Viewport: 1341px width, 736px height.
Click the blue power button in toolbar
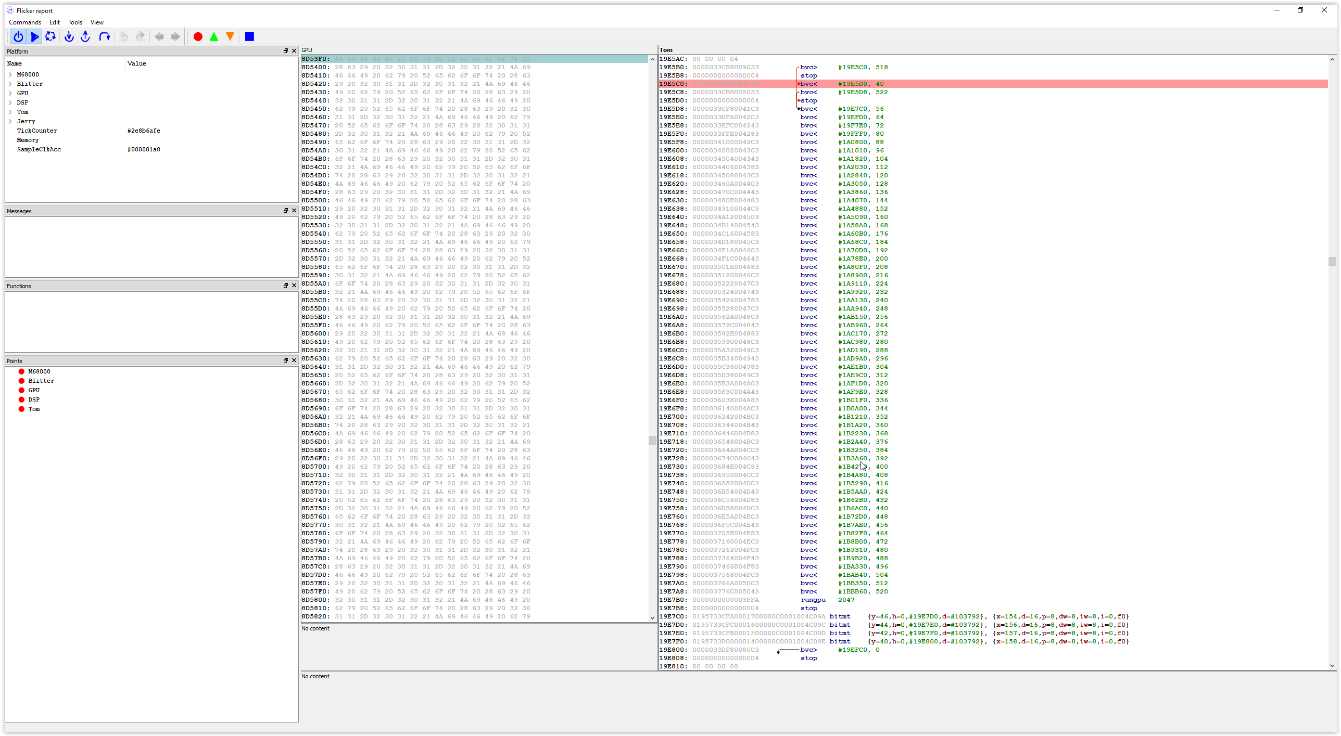point(18,36)
